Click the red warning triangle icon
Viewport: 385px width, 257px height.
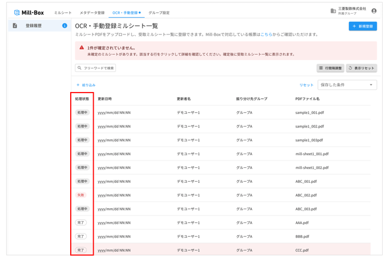82,48
